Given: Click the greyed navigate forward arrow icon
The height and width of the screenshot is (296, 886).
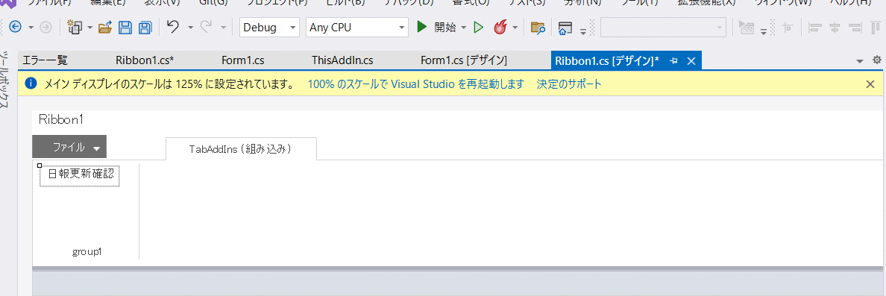Looking at the screenshot, I should coord(46,27).
